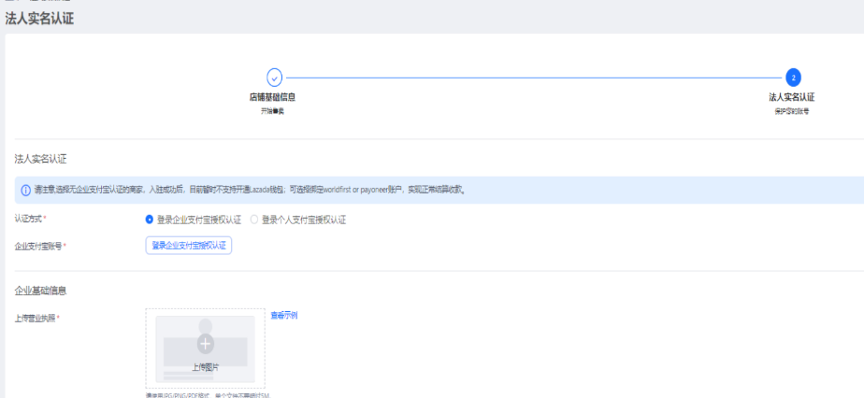Click the 登录企业支付宝授权认证 button

point(189,246)
